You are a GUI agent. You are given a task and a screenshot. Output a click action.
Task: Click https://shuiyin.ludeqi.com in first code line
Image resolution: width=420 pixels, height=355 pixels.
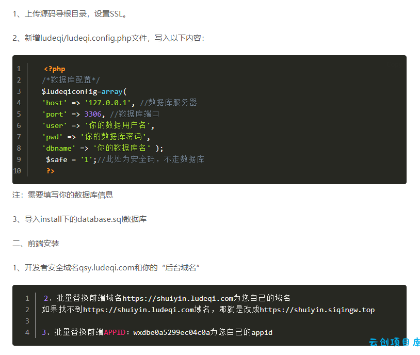178,298
